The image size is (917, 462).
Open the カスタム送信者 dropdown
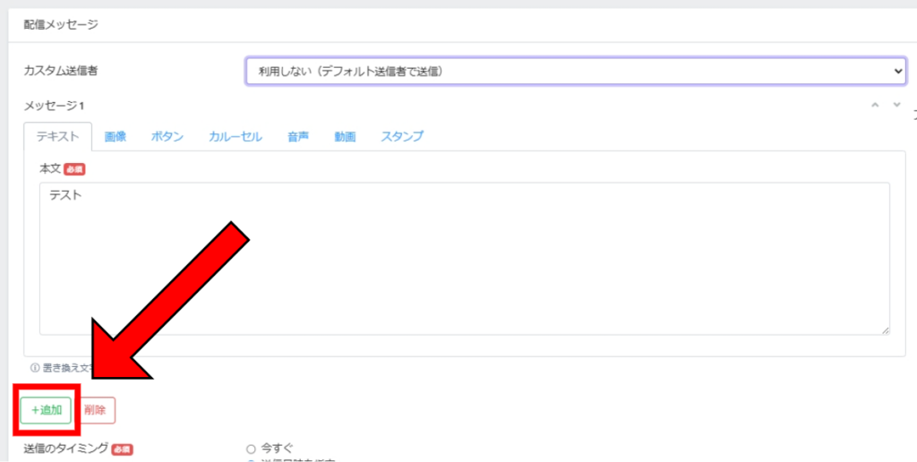576,71
